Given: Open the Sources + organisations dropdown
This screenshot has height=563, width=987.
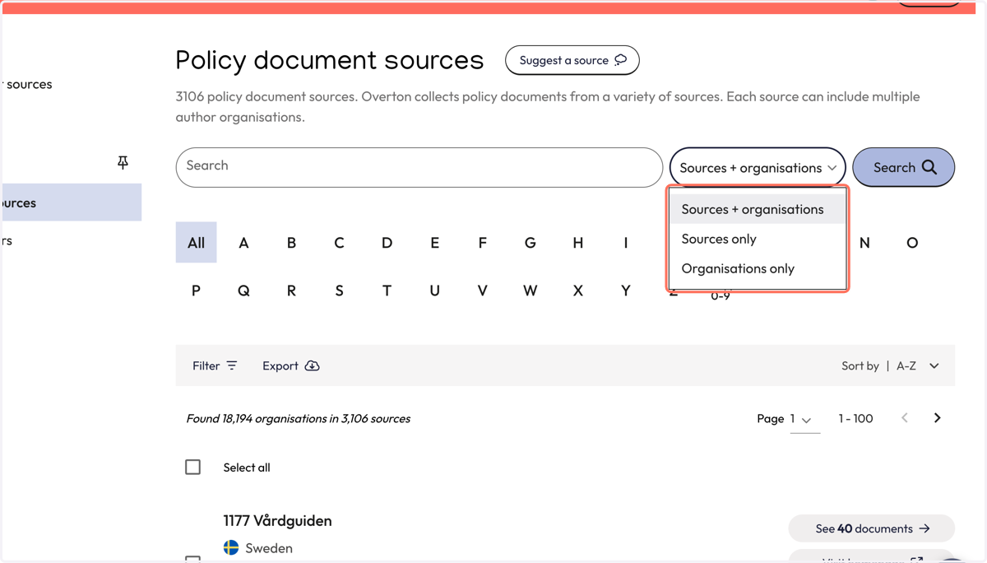Looking at the screenshot, I should pyautogui.click(x=758, y=167).
